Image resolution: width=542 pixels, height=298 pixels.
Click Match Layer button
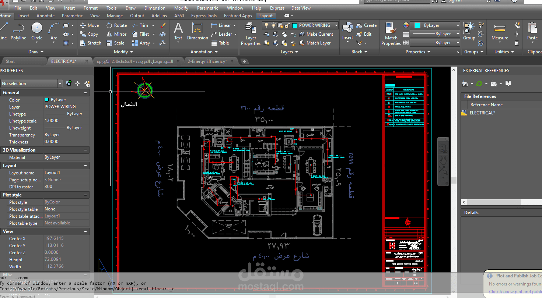(x=315, y=43)
